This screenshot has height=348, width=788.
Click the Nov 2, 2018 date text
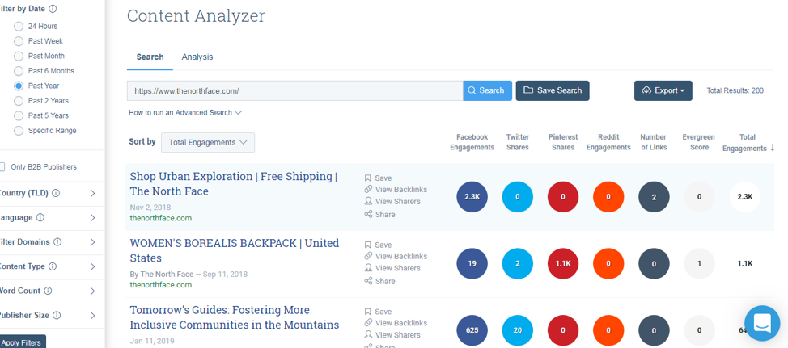click(x=150, y=207)
